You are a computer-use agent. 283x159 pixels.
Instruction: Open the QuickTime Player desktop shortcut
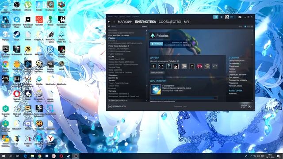(x=17, y=21)
